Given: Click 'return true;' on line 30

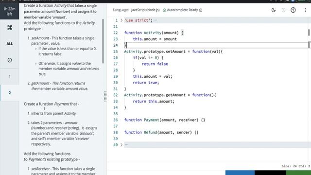Looking at the screenshot, I should pyautogui.click(x=146, y=83).
